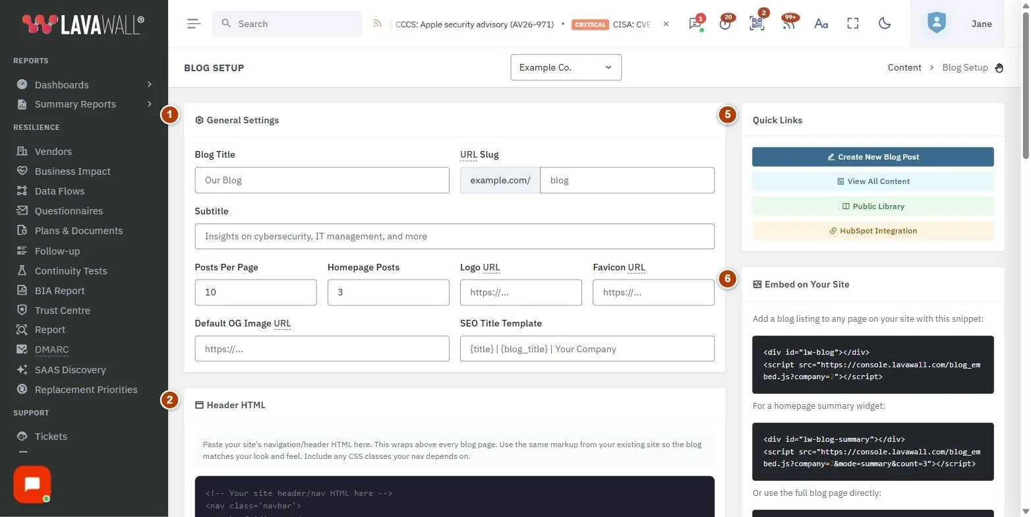Click the Logo URL input field
Image resolution: width=1031 pixels, height=517 pixels.
point(521,292)
